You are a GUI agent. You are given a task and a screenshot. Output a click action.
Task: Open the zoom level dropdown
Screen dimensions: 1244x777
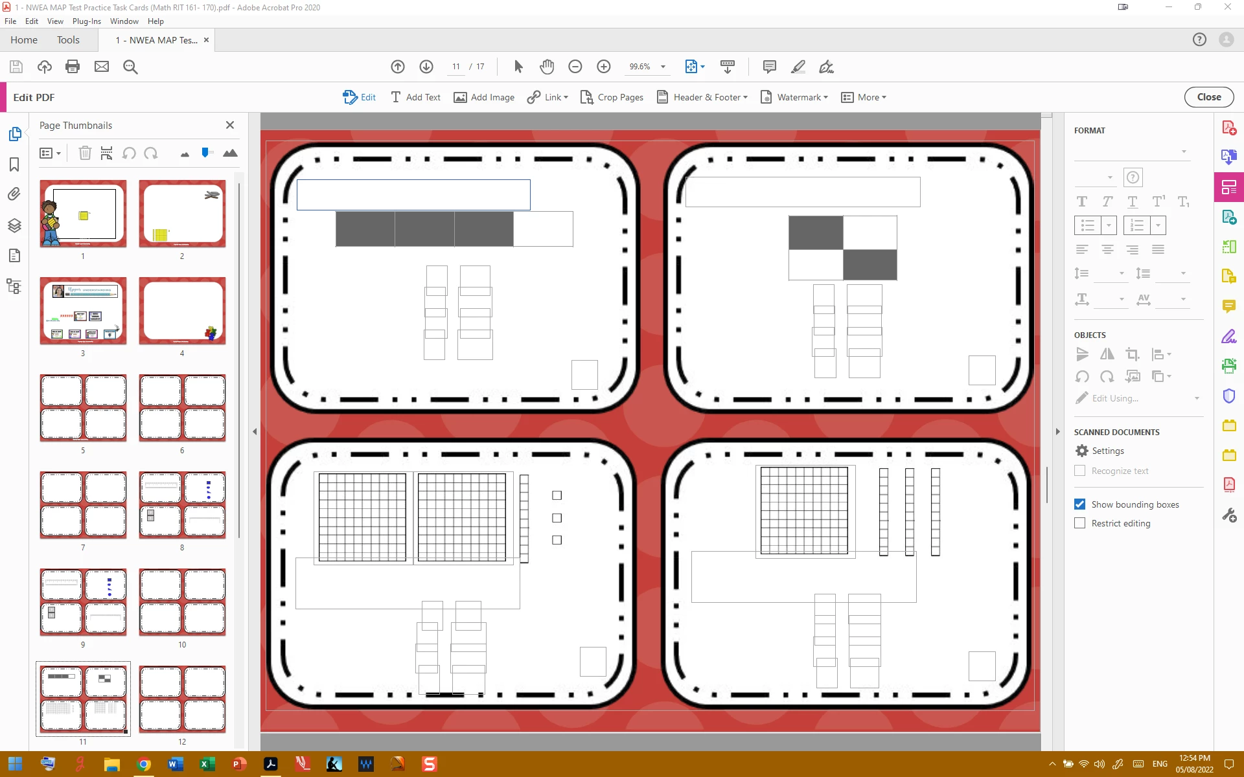tap(663, 67)
